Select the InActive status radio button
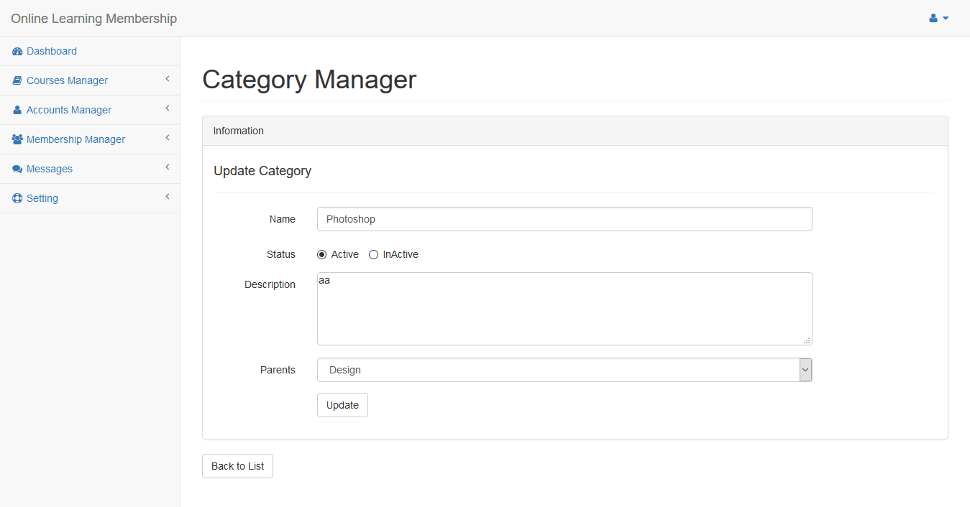 (373, 255)
